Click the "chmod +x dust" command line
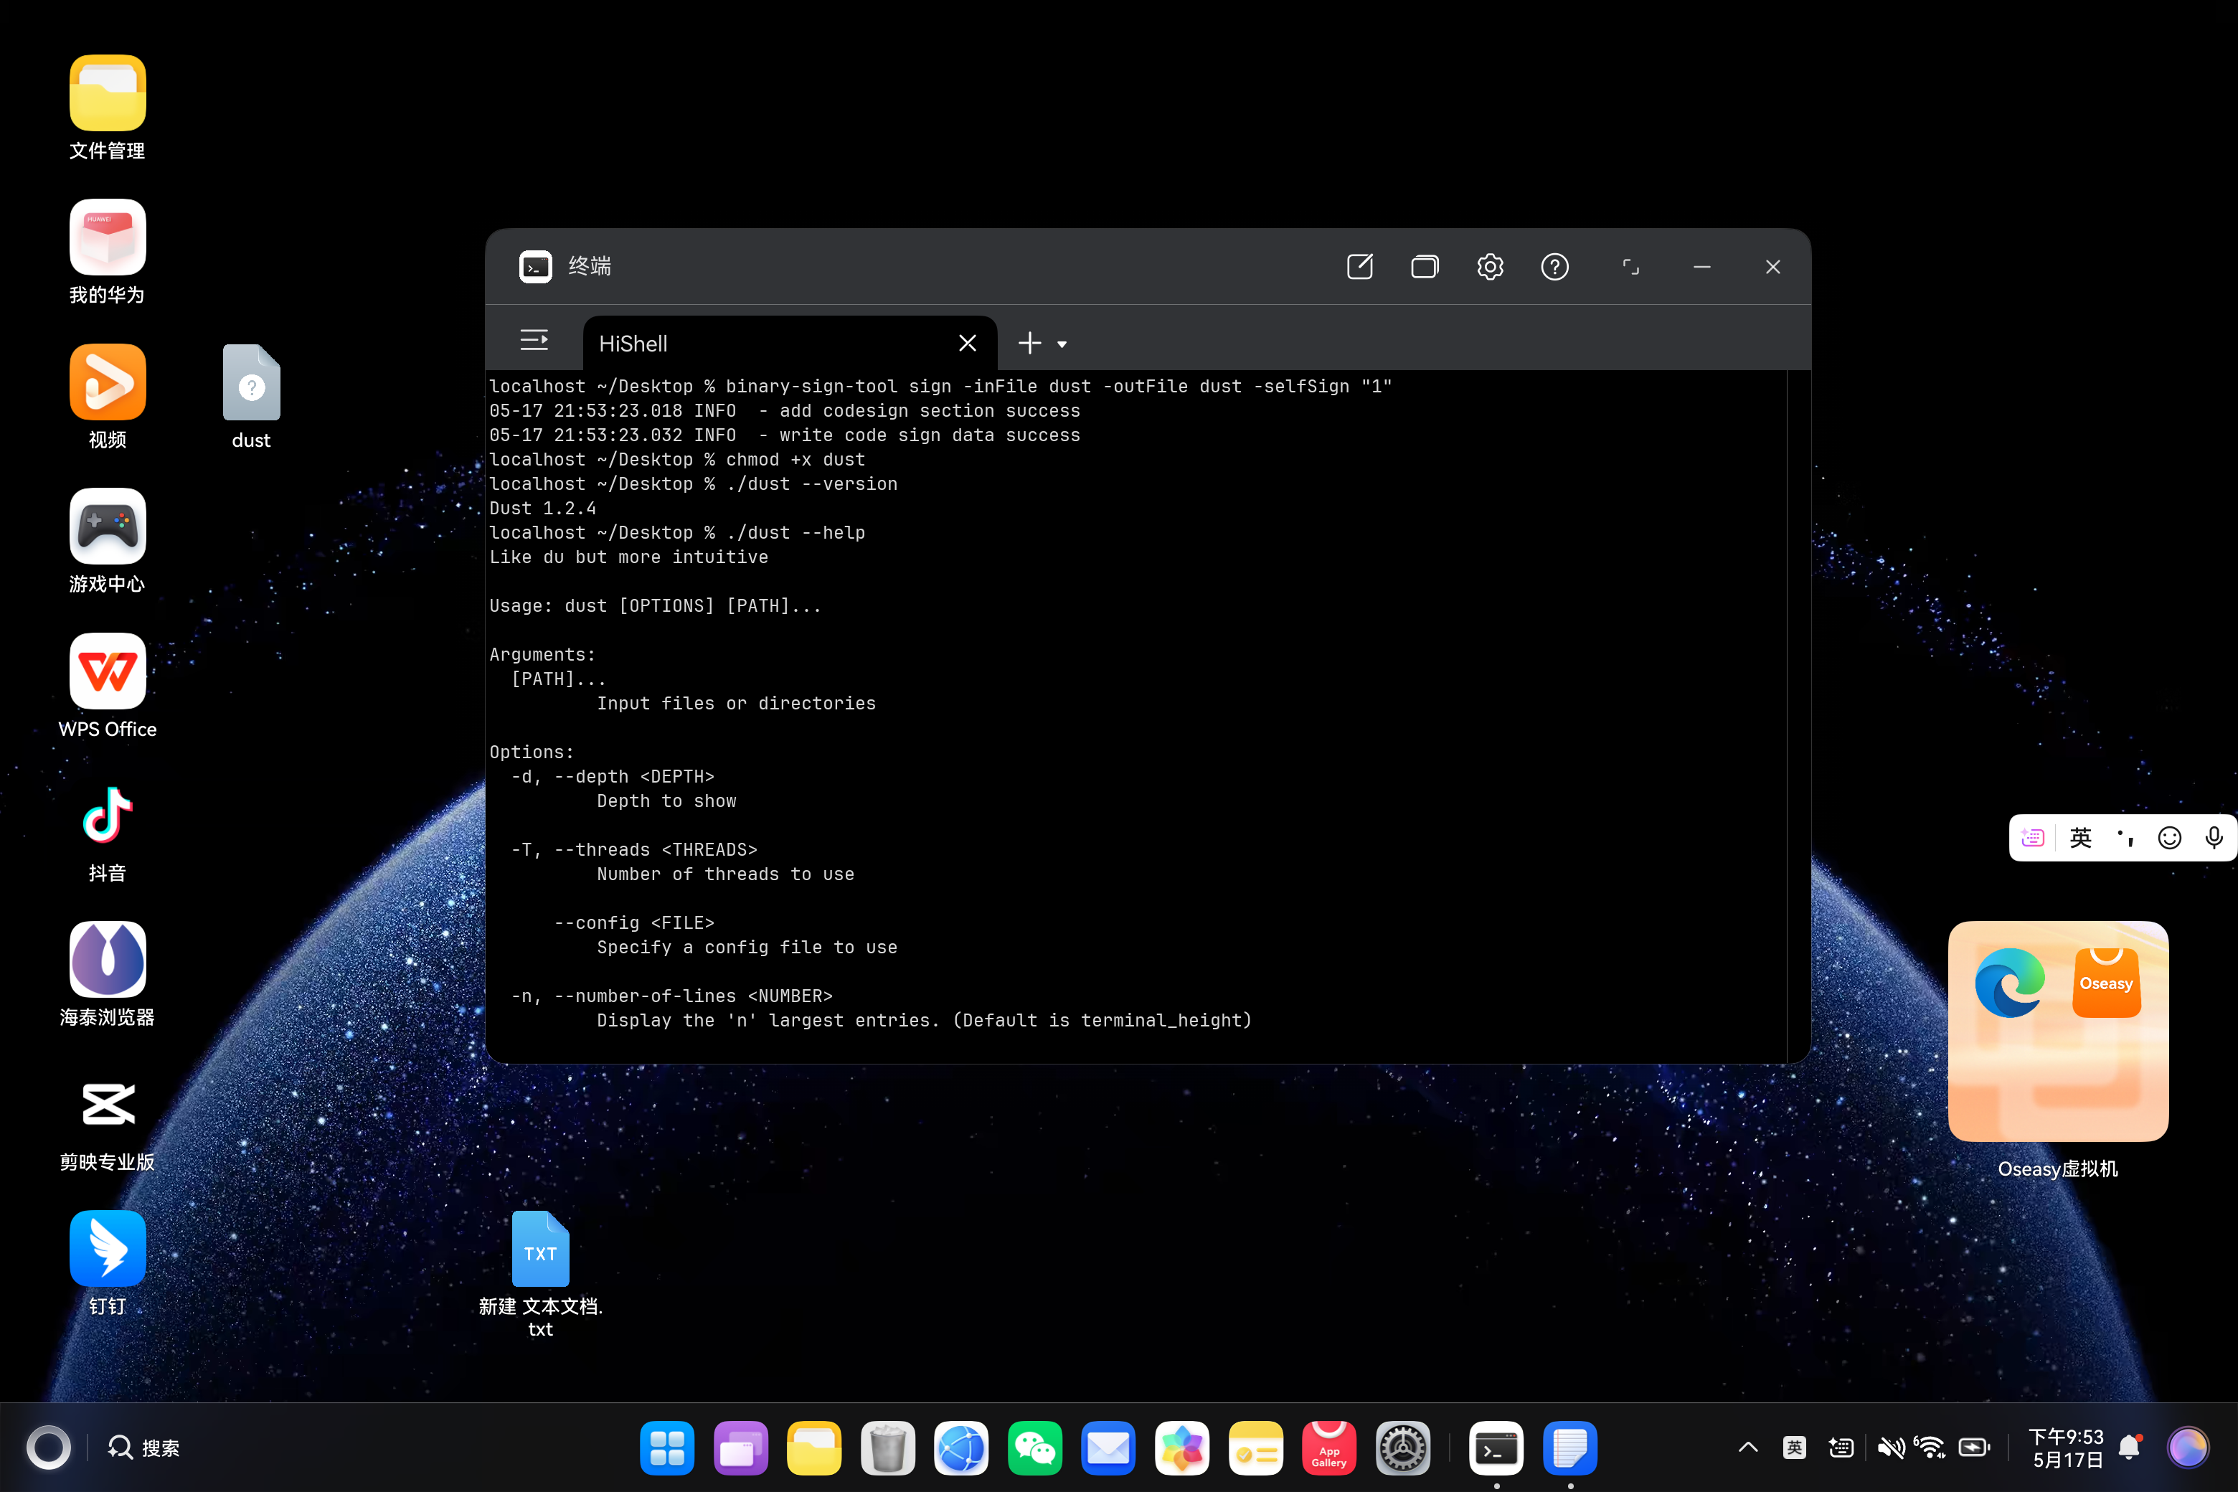Image resolution: width=2238 pixels, height=1492 pixels. pos(795,460)
